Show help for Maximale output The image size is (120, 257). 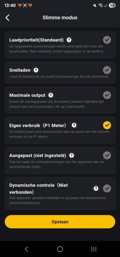click(x=51, y=95)
